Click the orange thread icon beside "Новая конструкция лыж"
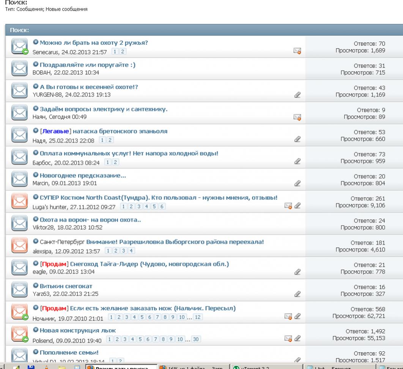This screenshot has height=369, width=403. click(x=19, y=334)
